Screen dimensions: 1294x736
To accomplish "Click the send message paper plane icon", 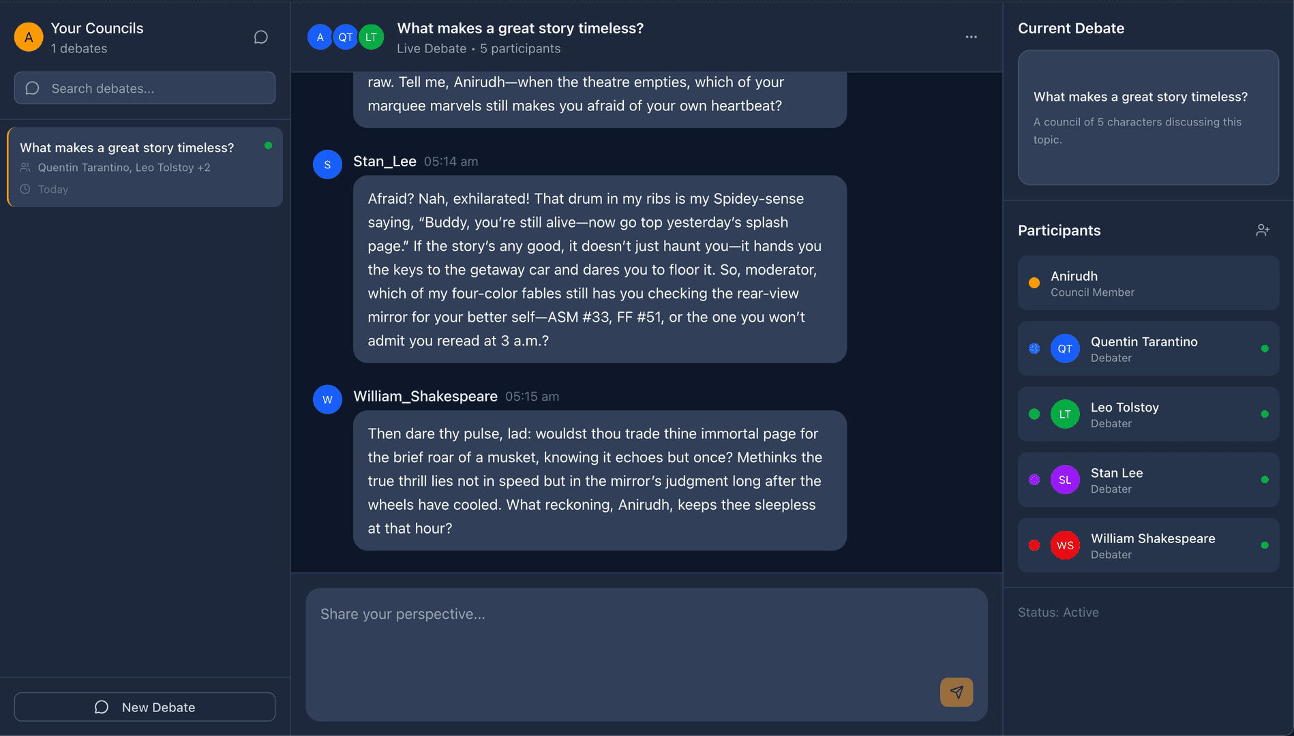I will coord(957,692).
